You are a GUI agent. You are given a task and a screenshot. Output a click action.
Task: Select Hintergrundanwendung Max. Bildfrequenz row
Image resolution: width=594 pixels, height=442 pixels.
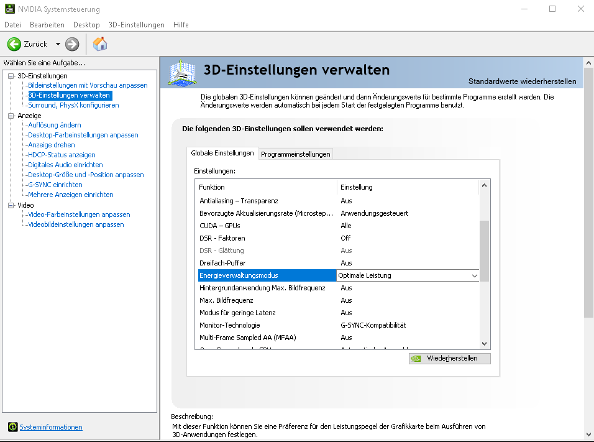tap(338, 288)
